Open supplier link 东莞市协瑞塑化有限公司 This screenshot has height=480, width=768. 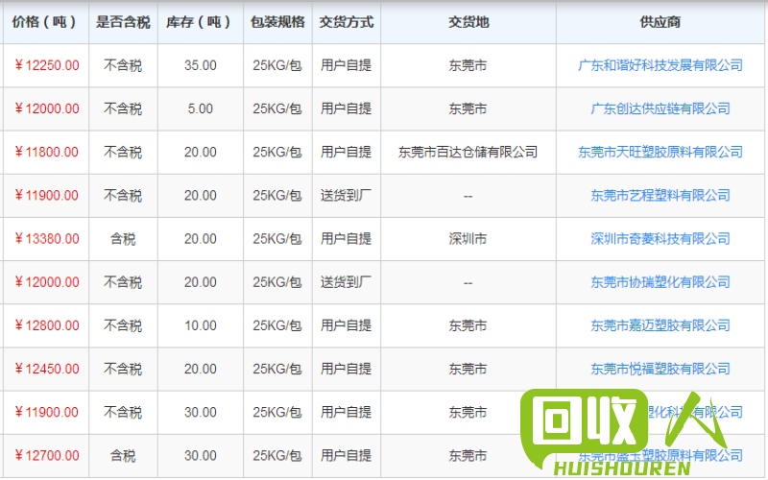(660, 281)
